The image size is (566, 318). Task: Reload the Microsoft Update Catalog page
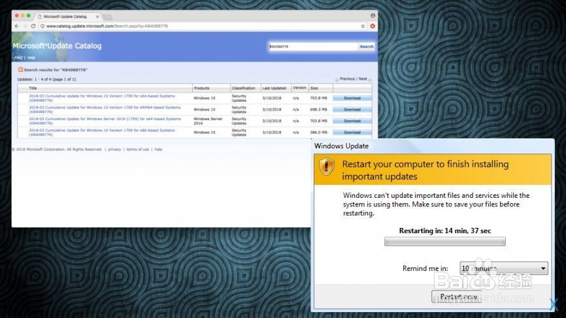pyautogui.click(x=33, y=26)
